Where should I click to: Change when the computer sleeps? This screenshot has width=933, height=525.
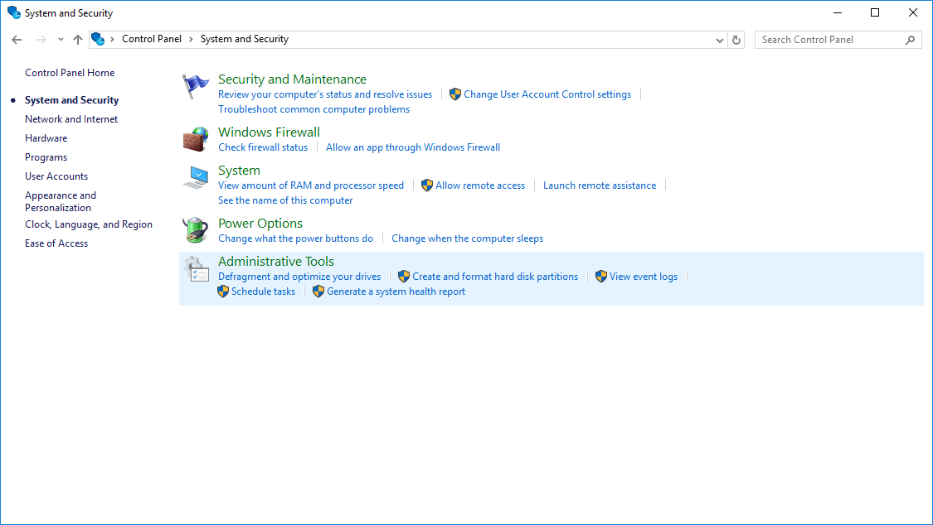pos(467,238)
